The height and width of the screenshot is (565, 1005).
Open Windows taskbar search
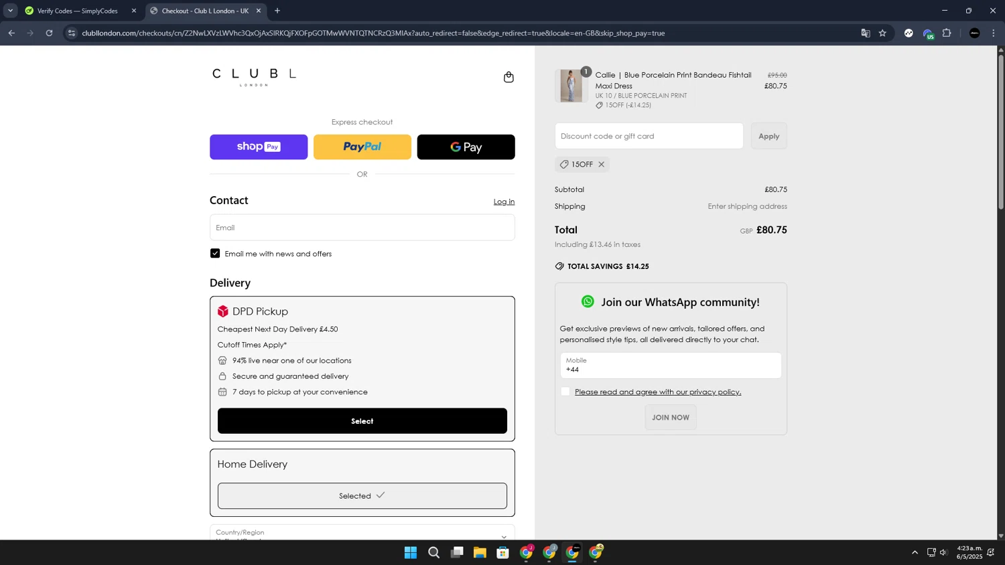point(434,553)
